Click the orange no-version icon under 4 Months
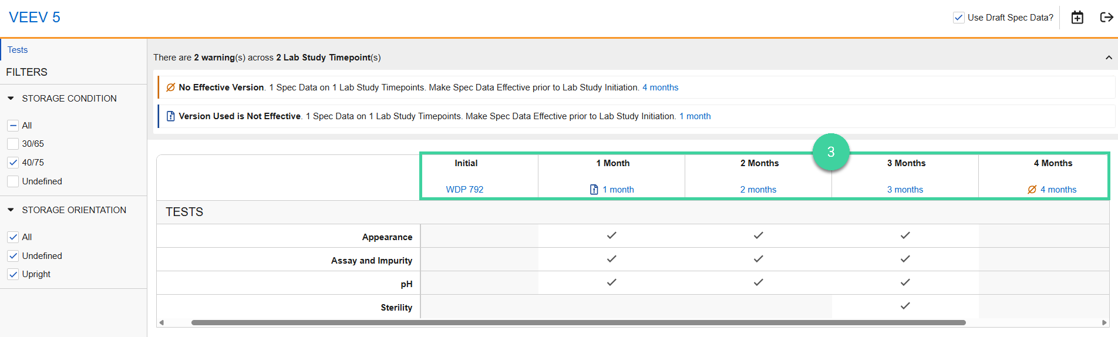The width and height of the screenshot is (1118, 337). (1032, 190)
